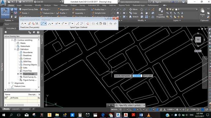Switch to the Layout1 tab
Image resolution: width=211 pixels, height=118 pixels.
(15, 109)
